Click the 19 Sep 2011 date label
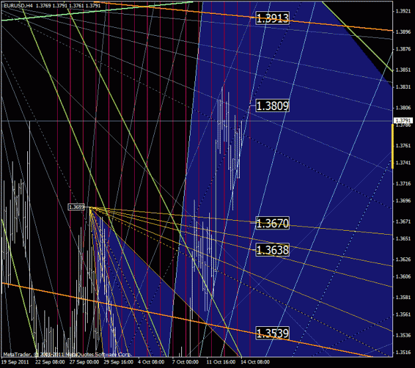This screenshot has height=368, width=415. pyautogui.click(x=15, y=362)
